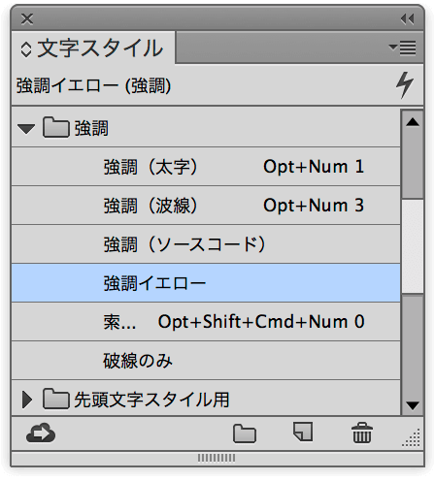This screenshot has width=435, height=481.
Task: Cycle panel view with the 文字スタイル tab arrows
Action: (x=26, y=49)
